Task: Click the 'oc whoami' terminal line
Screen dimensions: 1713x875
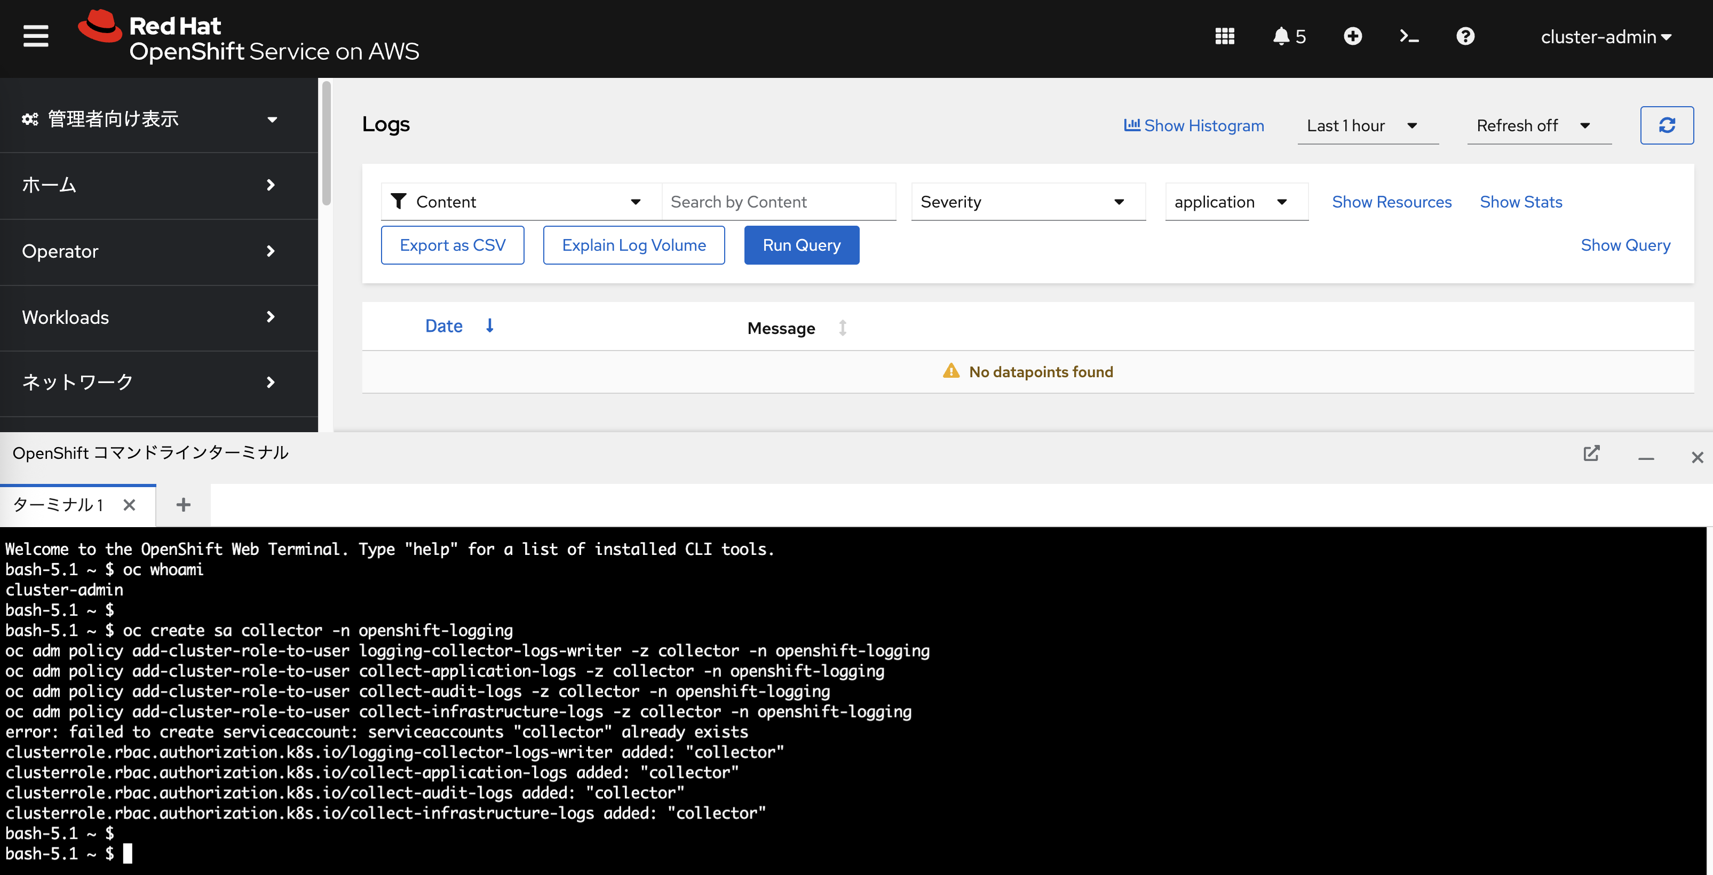Action: click(105, 570)
